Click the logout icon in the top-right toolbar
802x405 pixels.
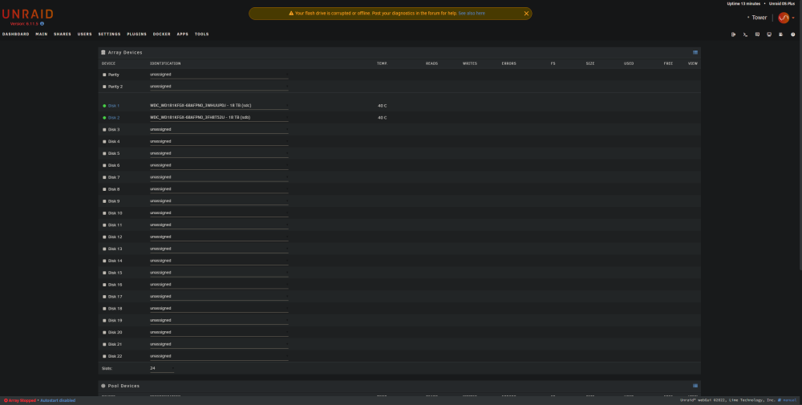[x=733, y=34]
